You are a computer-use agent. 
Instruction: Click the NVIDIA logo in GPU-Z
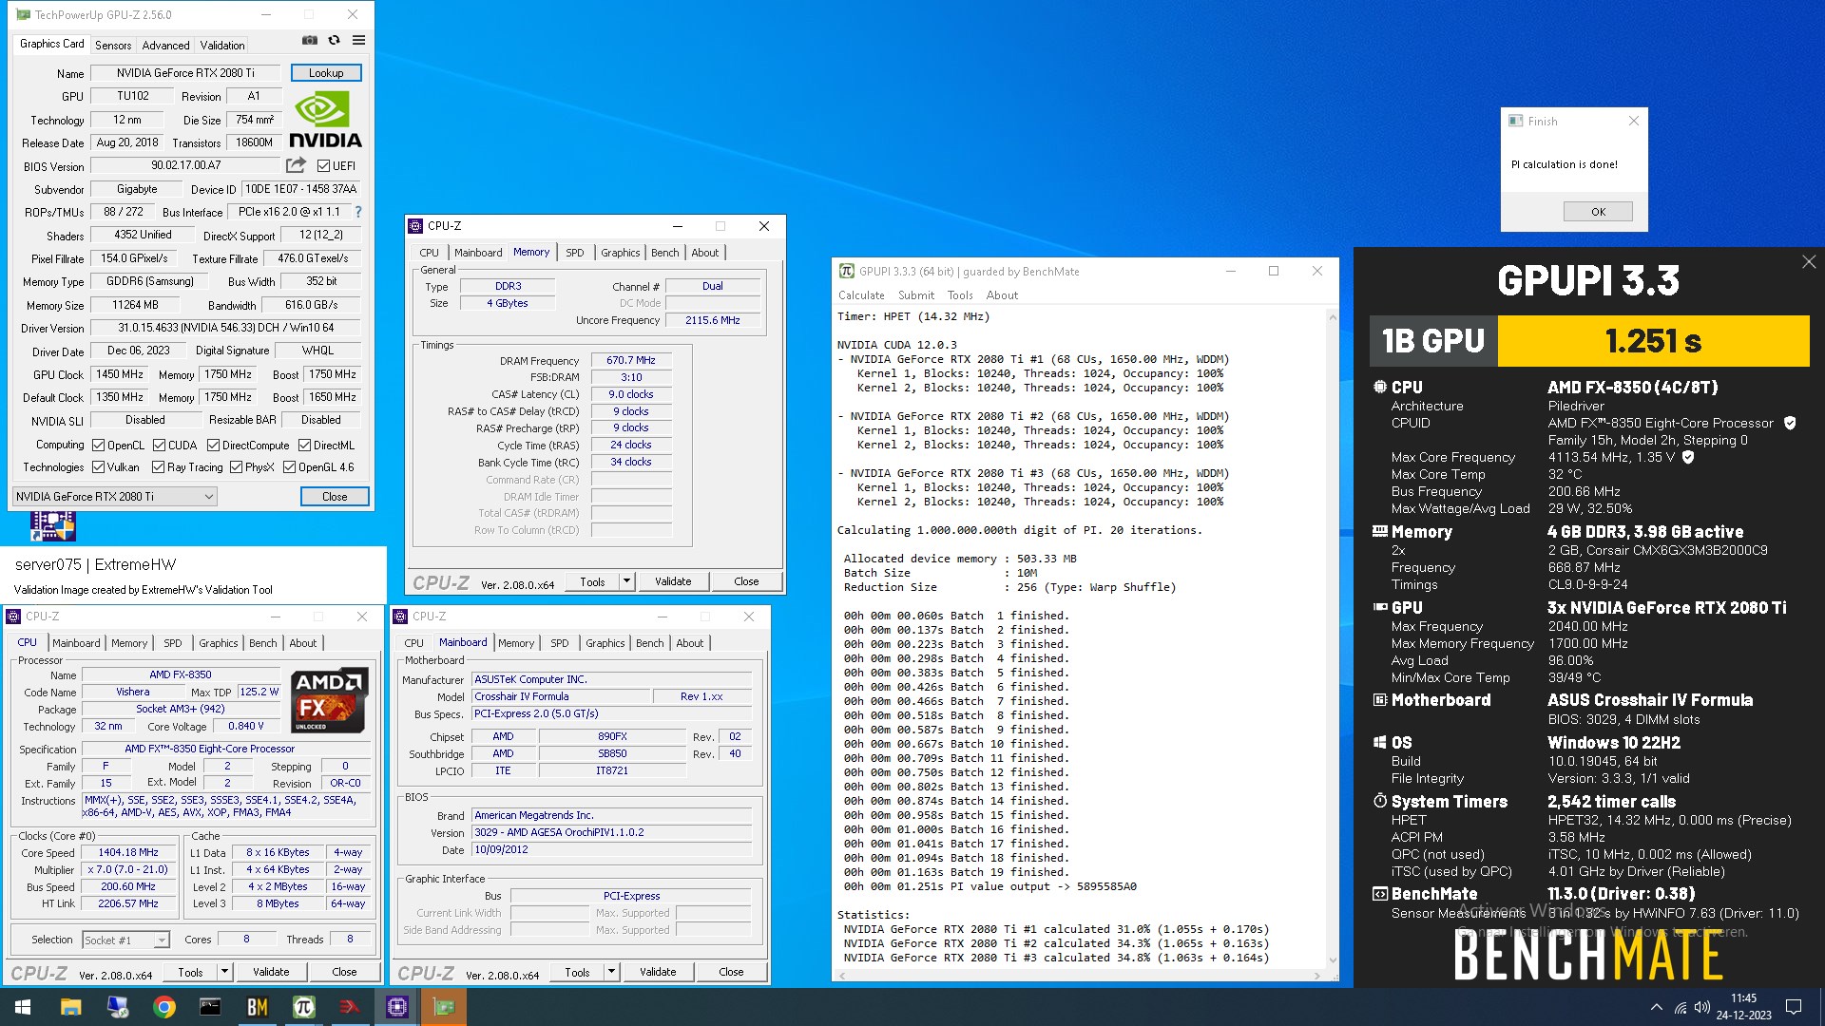tap(325, 120)
